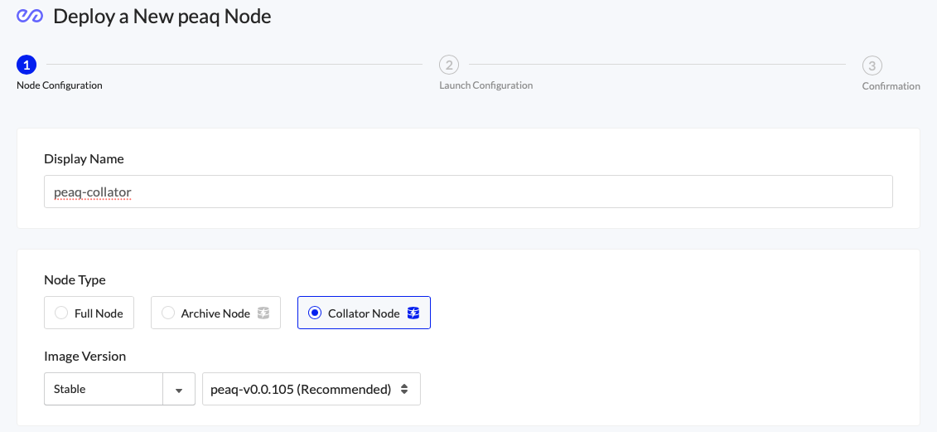Click the peaq logo icon
The image size is (937, 432).
(30, 16)
